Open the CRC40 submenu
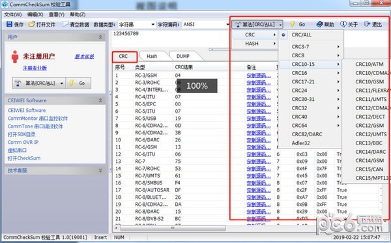The width and height of the screenshot is (391, 243). point(310,117)
